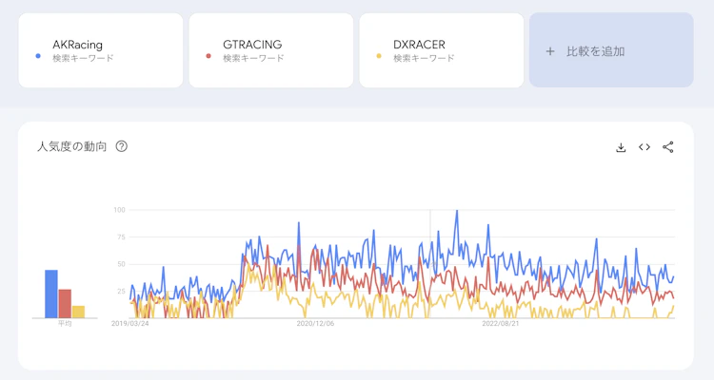
Task: Click the highest blue AKRacing peak
Action: click(x=458, y=211)
